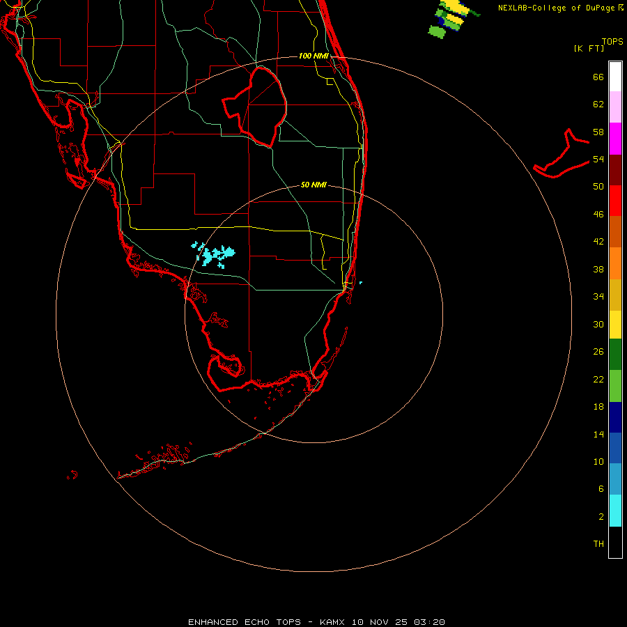Select the navy blue legend swatch
This screenshot has width=627, height=627.
pyautogui.click(x=615, y=417)
